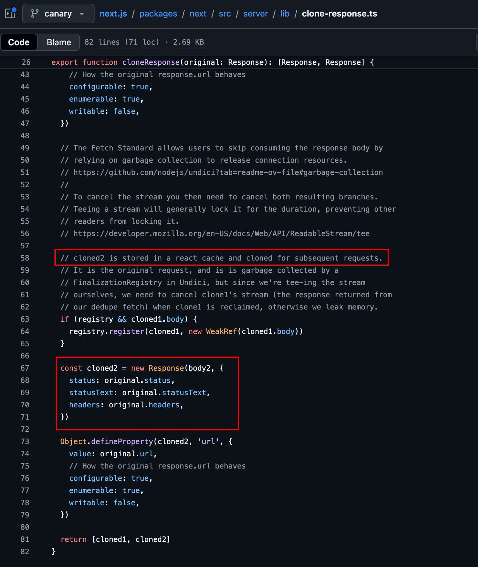
Task: Open the server folder breadcrumb
Action: tap(255, 13)
